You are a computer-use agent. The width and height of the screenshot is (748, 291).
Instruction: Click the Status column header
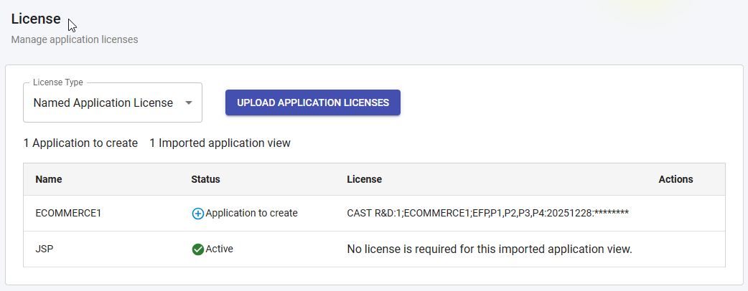pos(205,180)
